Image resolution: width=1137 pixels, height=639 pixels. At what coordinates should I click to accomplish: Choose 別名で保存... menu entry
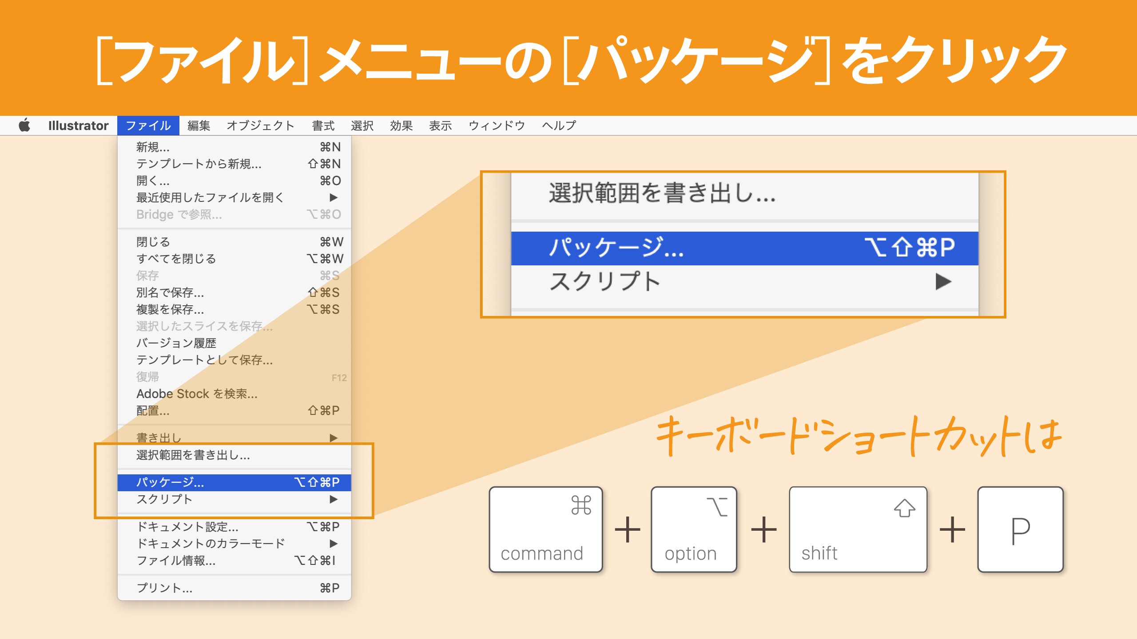point(235,292)
